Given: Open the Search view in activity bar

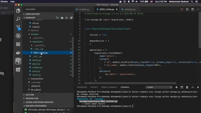Looking at the screenshot, I should click(18, 19).
